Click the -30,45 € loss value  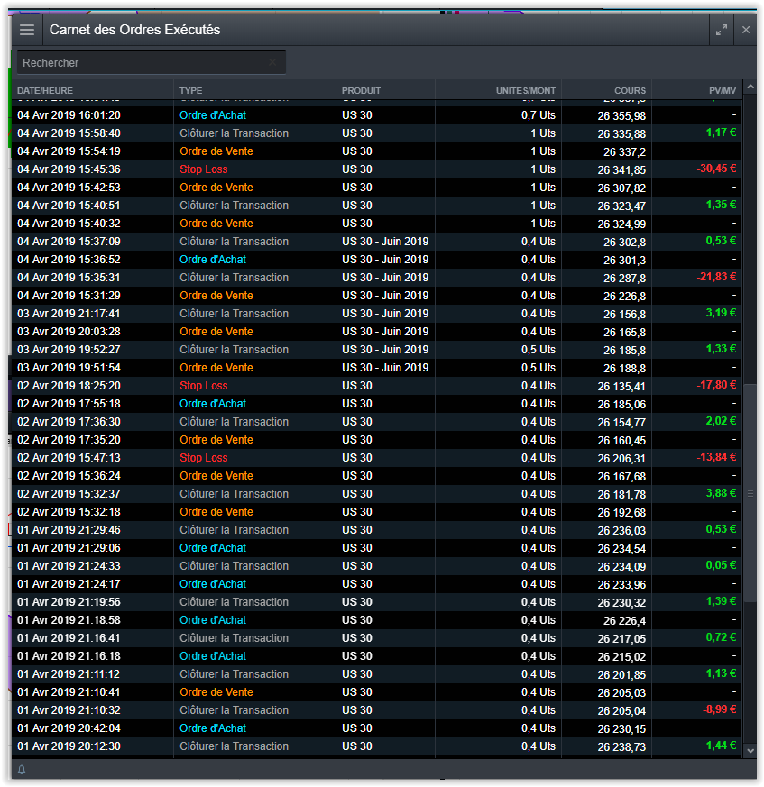pos(716,169)
